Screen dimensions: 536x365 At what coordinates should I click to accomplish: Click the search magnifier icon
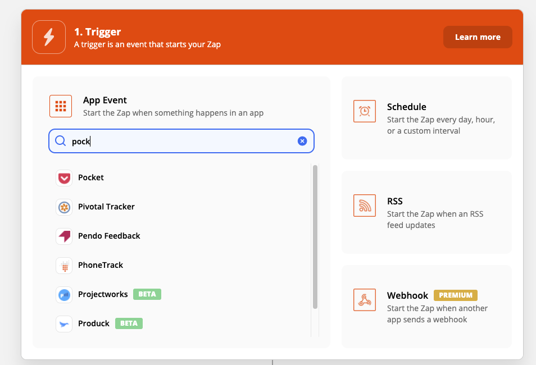61,141
